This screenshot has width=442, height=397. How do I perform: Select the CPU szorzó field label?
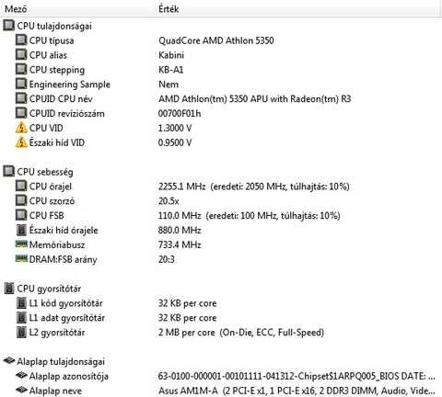click(52, 201)
